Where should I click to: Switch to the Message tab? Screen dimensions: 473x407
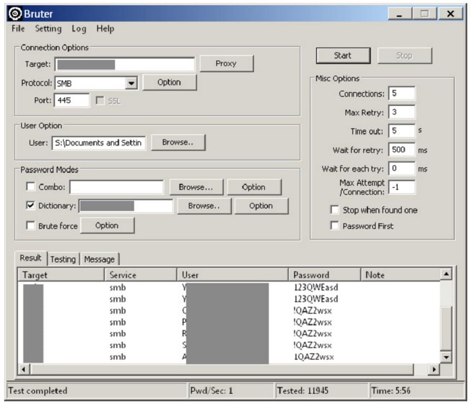[99, 259]
